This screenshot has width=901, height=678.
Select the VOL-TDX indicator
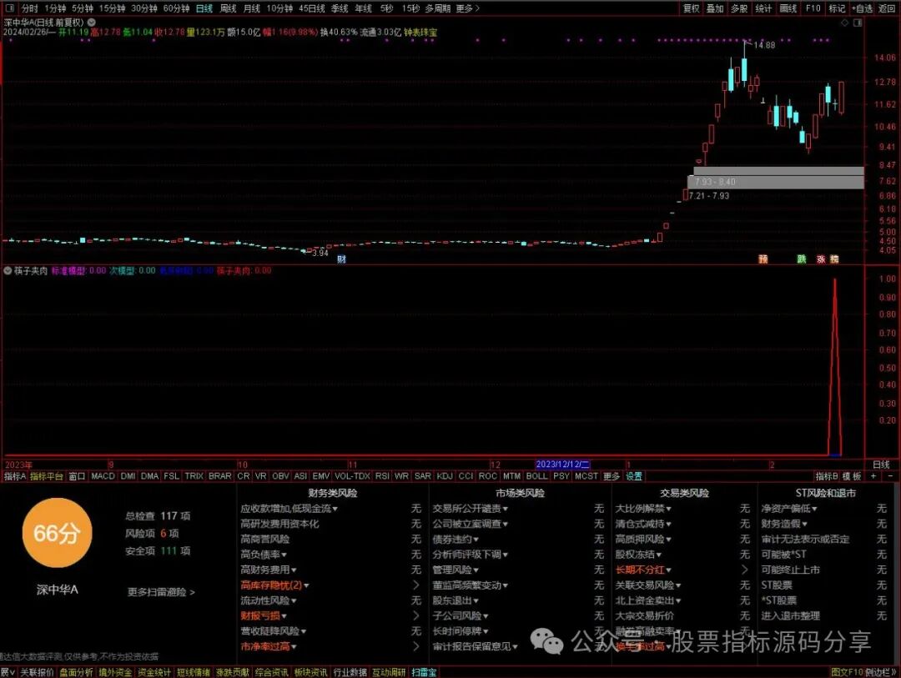pyautogui.click(x=352, y=475)
